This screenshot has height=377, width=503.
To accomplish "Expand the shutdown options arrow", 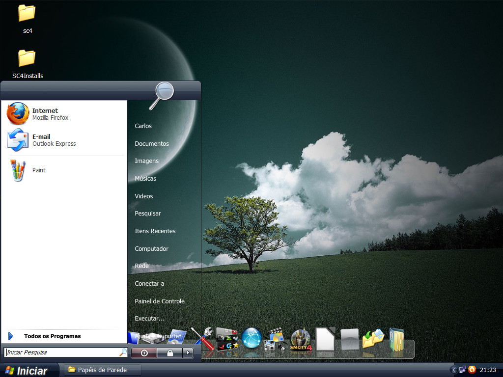I will 188,353.
